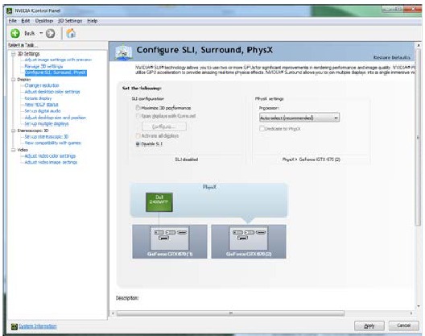Viewport: 425px width, 336px height.
Task: Click the Home icon in toolbar
Action: (x=71, y=33)
